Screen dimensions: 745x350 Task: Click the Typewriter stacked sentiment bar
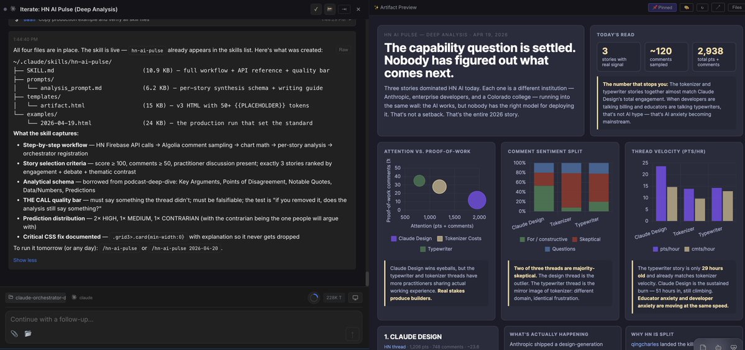(x=598, y=187)
